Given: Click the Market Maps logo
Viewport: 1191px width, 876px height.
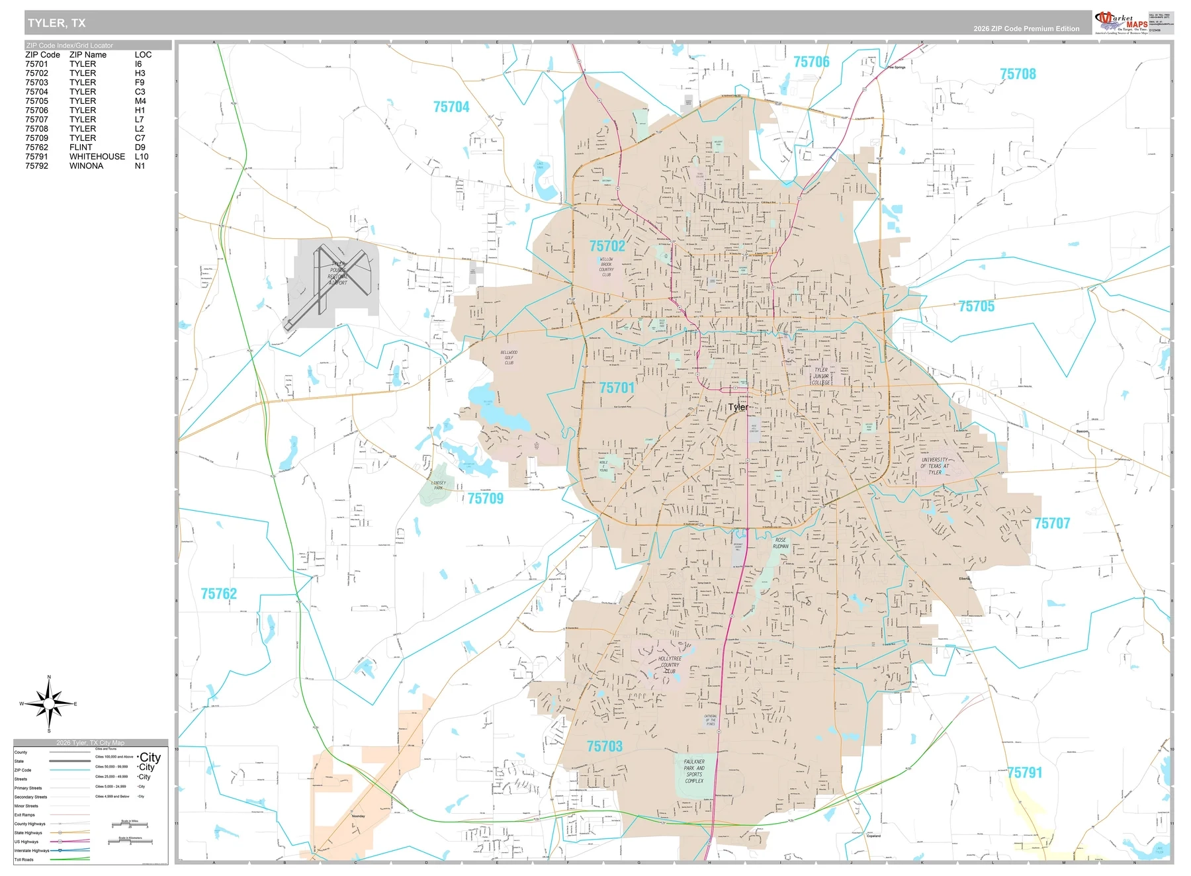Looking at the screenshot, I should [x=1122, y=22].
